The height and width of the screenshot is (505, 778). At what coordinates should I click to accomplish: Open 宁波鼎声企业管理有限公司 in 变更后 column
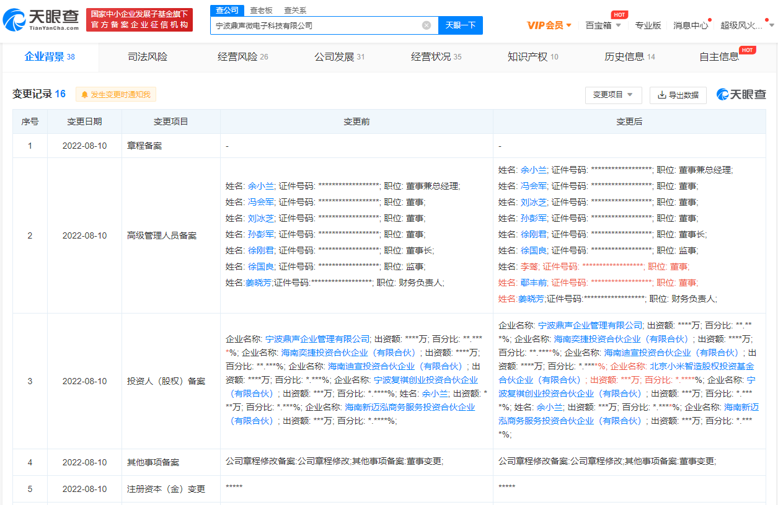coord(590,325)
